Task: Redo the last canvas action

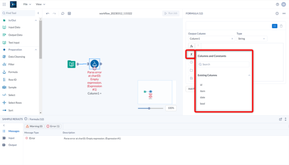Action: pos(54,14)
